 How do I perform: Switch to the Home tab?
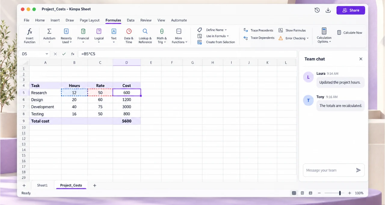tap(40, 20)
